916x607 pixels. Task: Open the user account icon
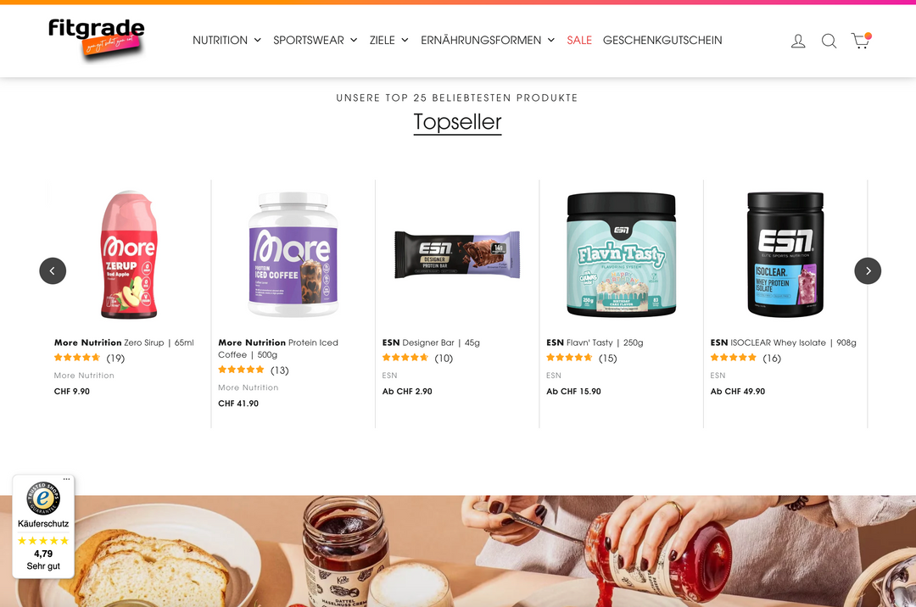798,41
